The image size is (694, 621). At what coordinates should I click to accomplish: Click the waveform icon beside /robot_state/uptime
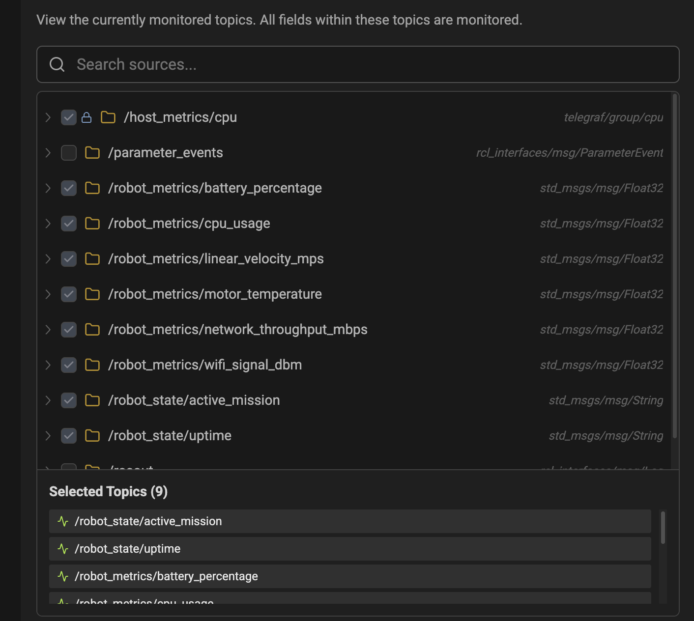(x=64, y=548)
